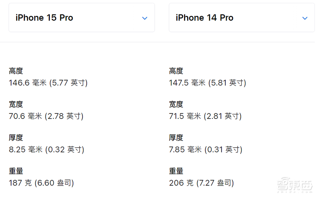Click the chevron beside iPhone 14 Pro
The image size is (319, 199).
click(305, 18)
